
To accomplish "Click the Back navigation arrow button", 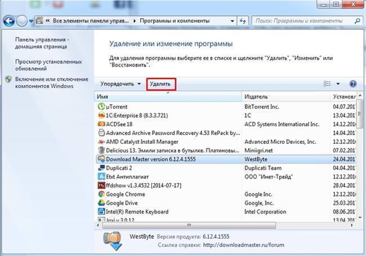I will [9, 21].
